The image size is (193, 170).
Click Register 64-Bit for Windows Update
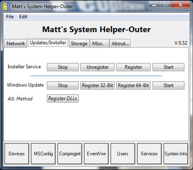coord(134,85)
